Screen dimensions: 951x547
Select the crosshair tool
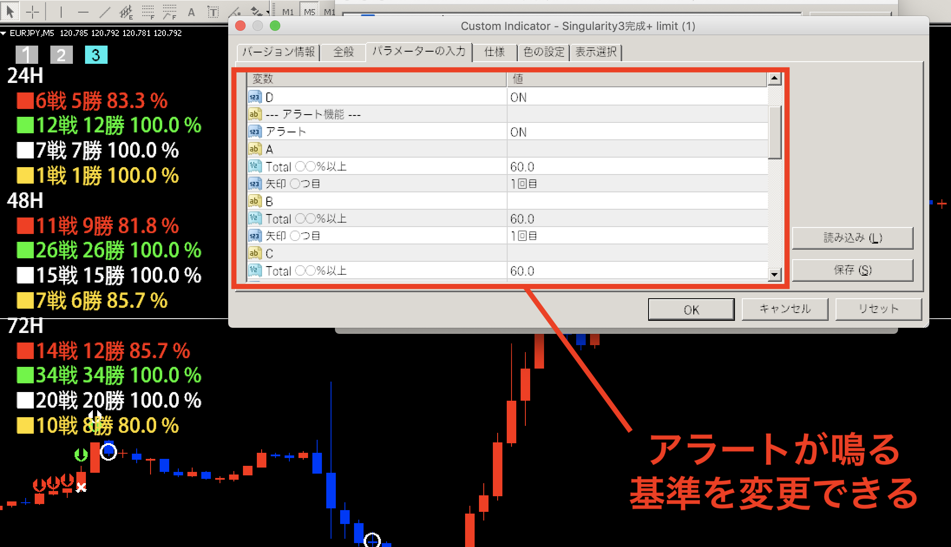pyautogui.click(x=33, y=12)
